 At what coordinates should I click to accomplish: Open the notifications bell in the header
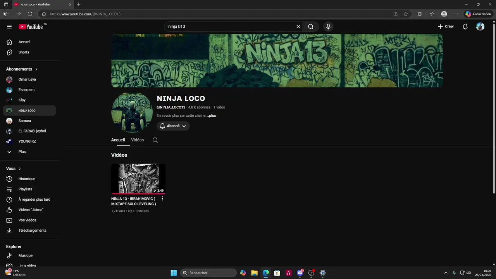pos(465,27)
